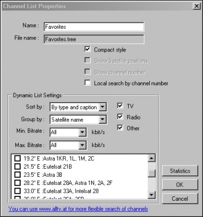203x217 pixels.
Task: Check the 21.5° E Eutelsat 21B box
Action: point(17,167)
